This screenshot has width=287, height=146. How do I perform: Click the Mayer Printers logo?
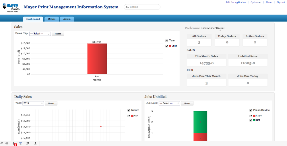(x=11, y=7)
